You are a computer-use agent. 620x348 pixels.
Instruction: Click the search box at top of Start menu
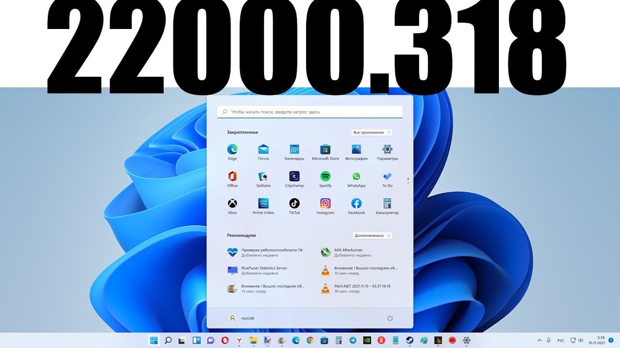coord(310,112)
